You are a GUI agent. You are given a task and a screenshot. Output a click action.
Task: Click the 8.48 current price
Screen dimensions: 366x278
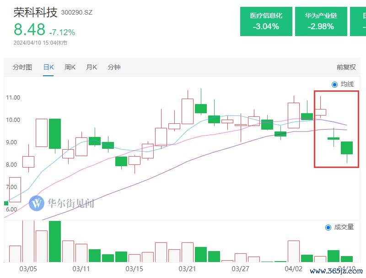point(29,30)
